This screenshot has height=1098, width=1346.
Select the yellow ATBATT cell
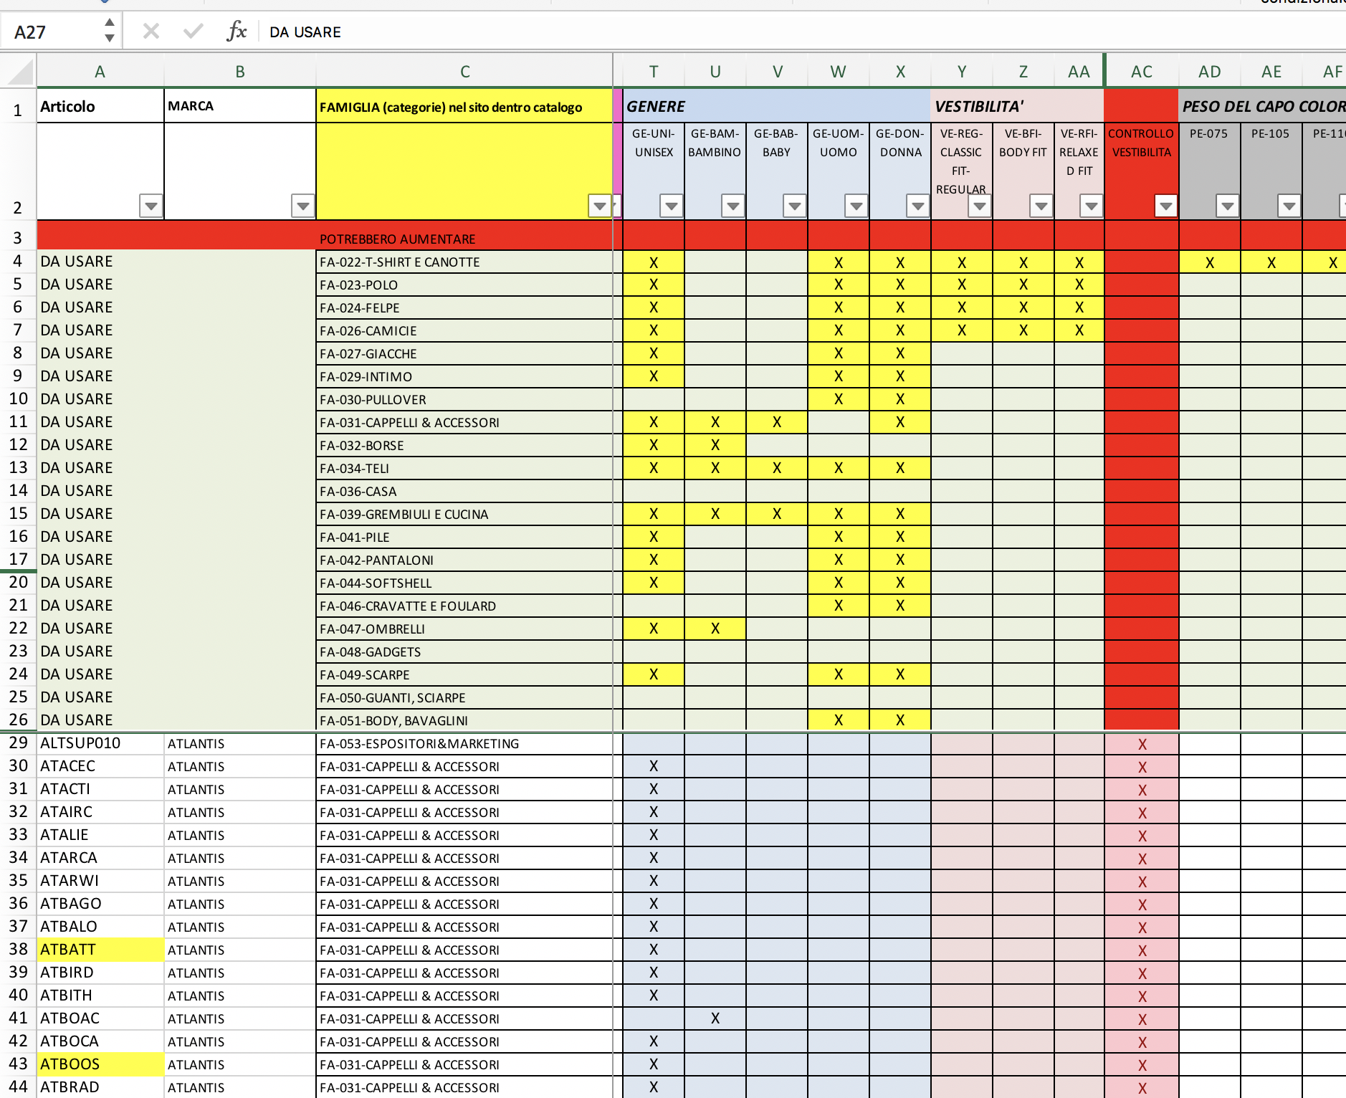[x=100, y=949]
